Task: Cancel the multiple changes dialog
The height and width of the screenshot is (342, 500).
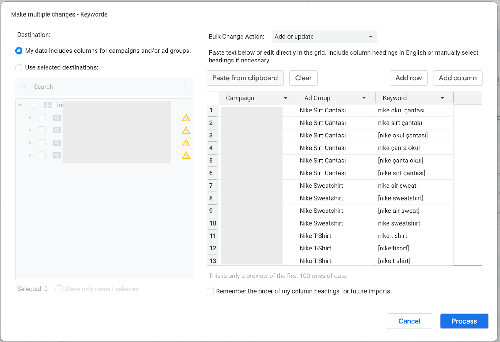Action: click(x=409, y=321)
